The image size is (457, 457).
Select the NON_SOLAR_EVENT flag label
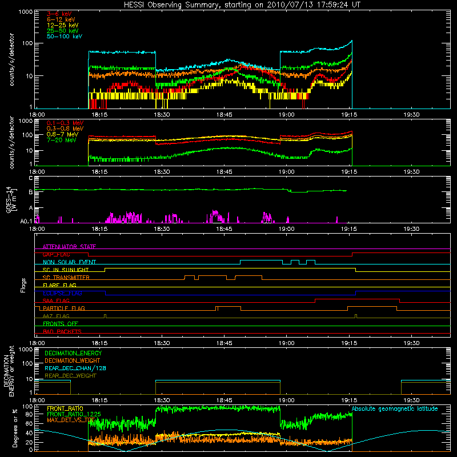coord(69,262)
